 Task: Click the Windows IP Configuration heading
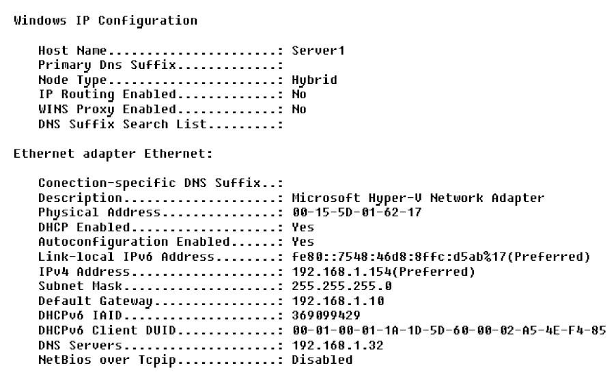click(x=106, y=20)
